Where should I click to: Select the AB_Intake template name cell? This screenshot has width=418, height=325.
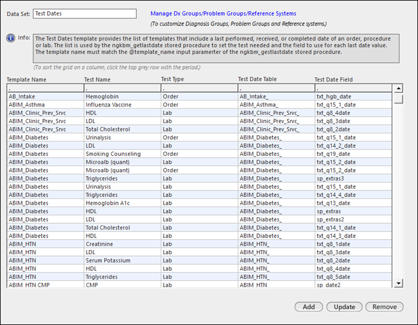click(x=45, y=96)
